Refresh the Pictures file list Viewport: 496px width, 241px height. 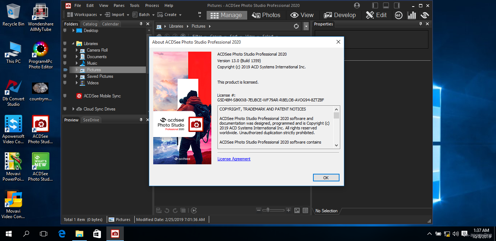click(296, 26)
